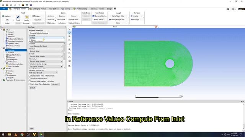Open the VLC taskbar icon
245x137 pixels.
(x=16, y=134)
